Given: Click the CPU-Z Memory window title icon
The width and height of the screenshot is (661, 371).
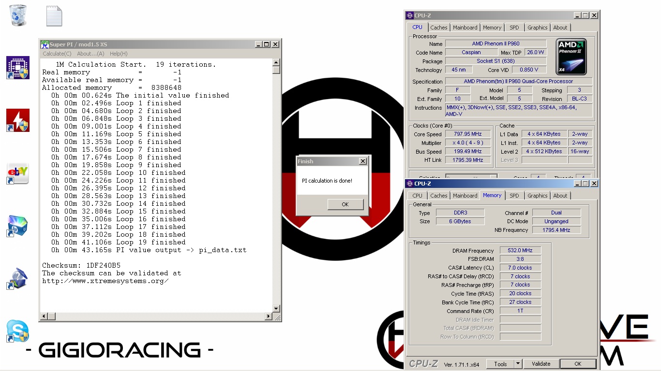Looking at the screenshot, I should click(x=410, y=184).
